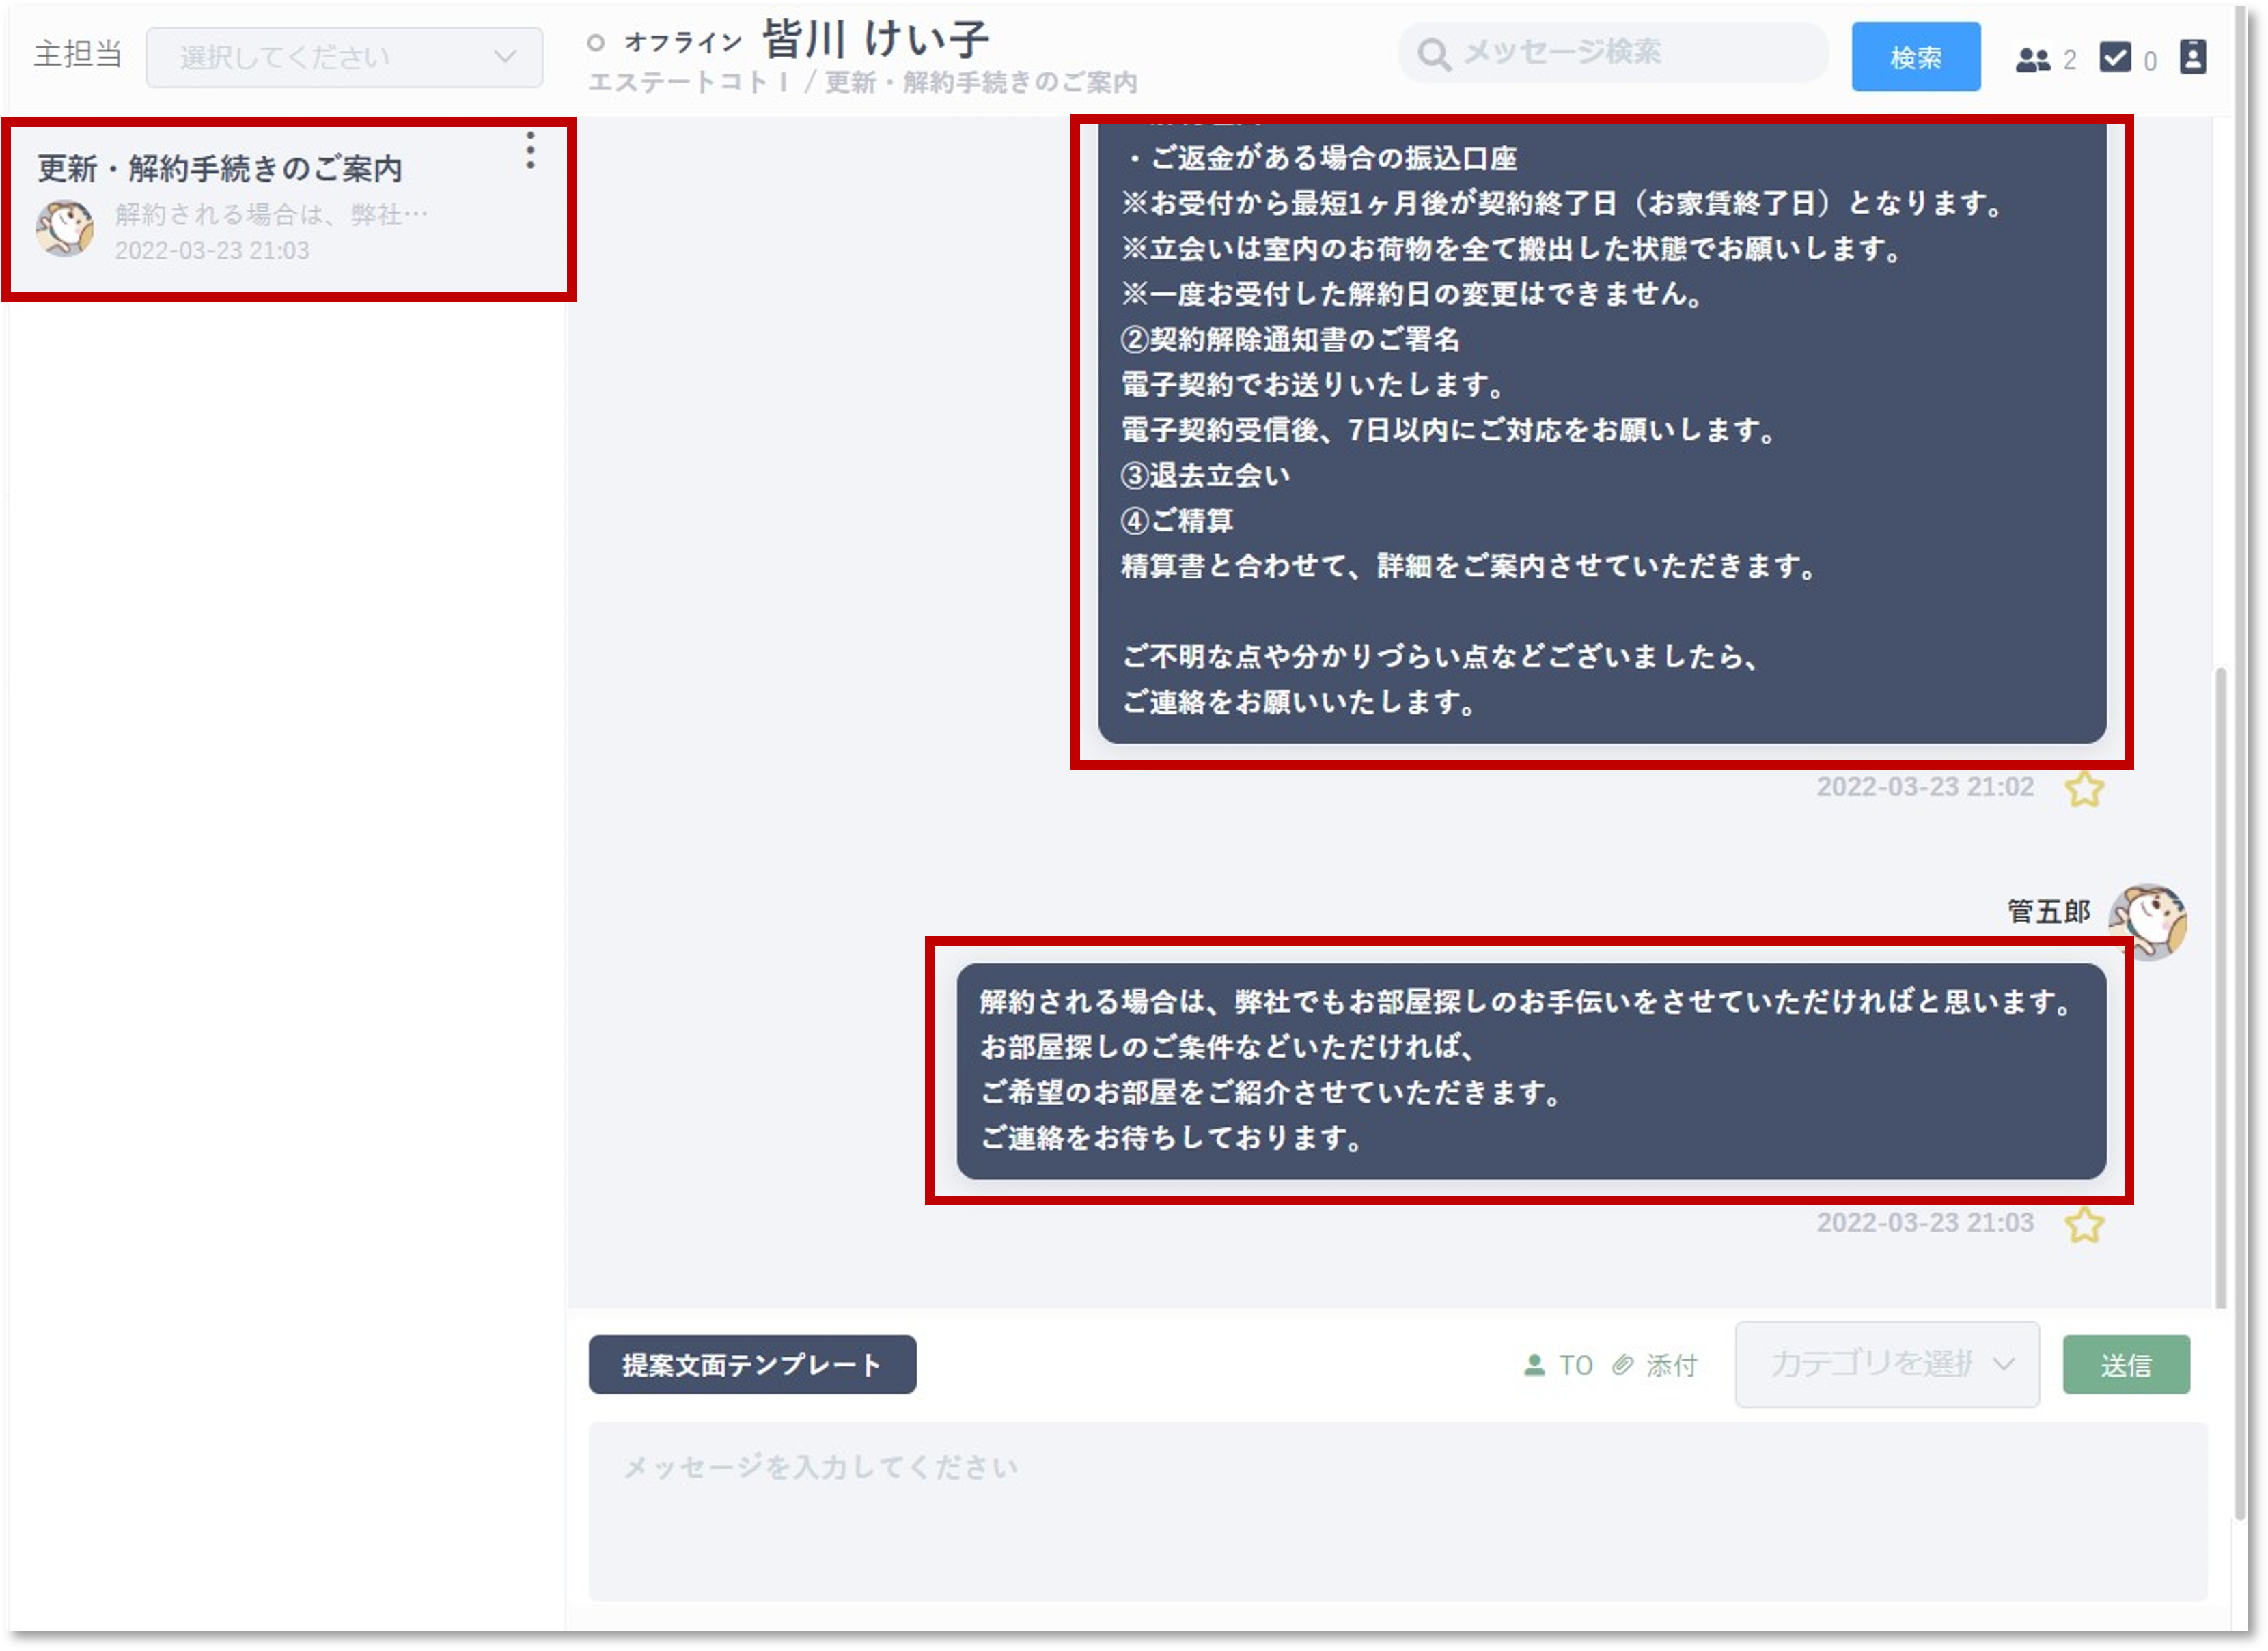Click the 更新・解約手続きのご案内 breadcrumb in the header

pyautogui.click(x=980, y=83)
